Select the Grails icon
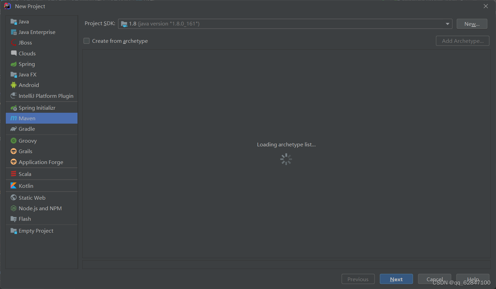 pos(14,151)
